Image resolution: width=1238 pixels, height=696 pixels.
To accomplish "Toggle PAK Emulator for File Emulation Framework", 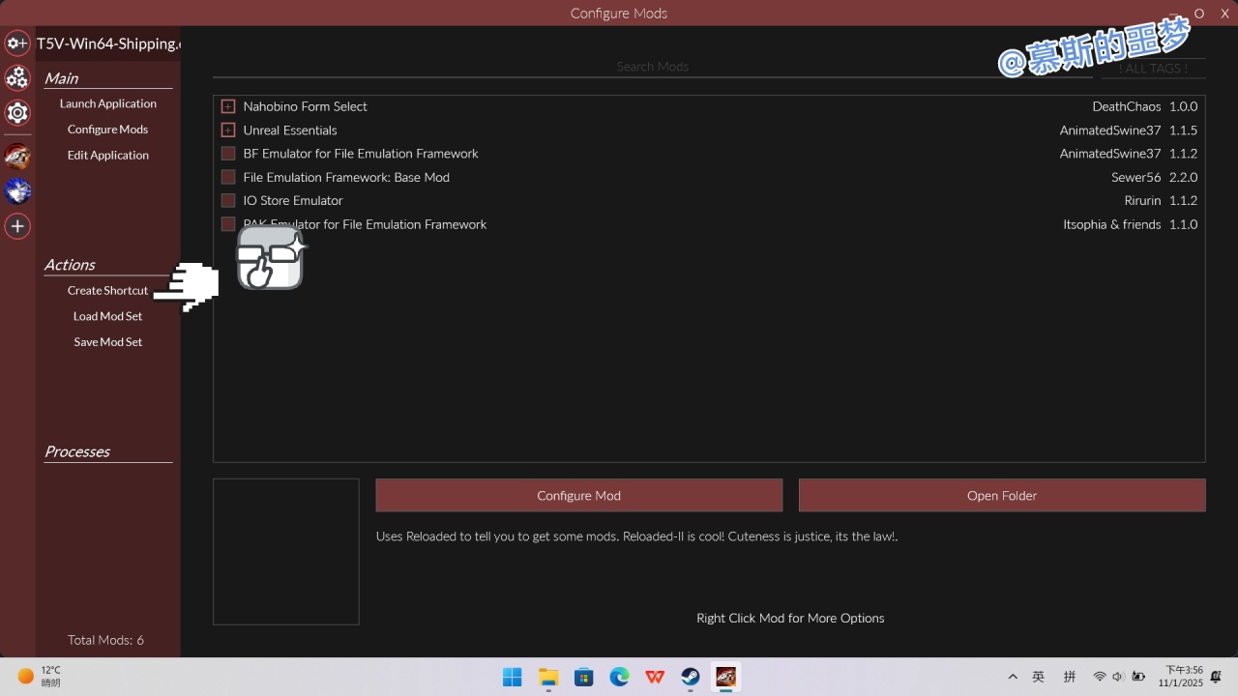I will [228, 224].
